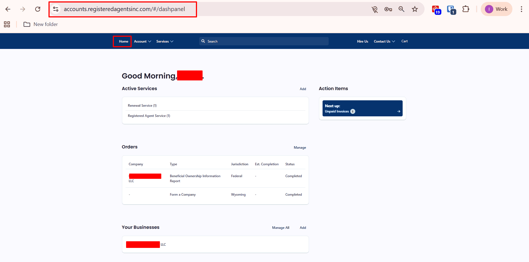Open the extension showing 19 notifications
The width and height of the screenshot is (529, 262).
point(436,9)
